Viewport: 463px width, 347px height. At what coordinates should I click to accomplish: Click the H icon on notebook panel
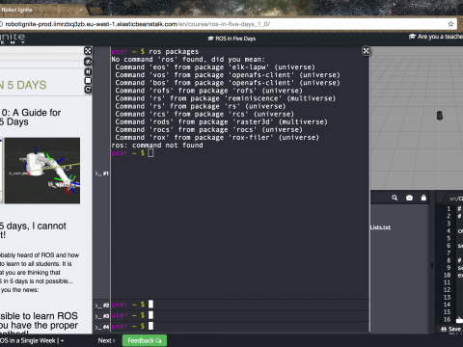pyautogui.click(x=88, y=71)
